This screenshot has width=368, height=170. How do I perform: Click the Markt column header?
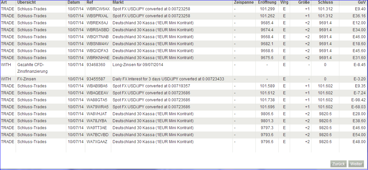118,2
